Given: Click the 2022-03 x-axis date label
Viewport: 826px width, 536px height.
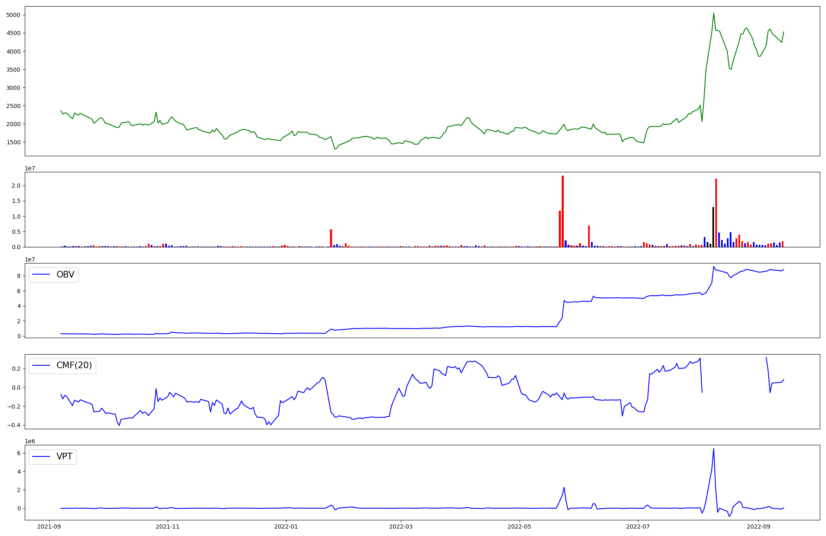Looking at the screenshot, I should 401,527.
